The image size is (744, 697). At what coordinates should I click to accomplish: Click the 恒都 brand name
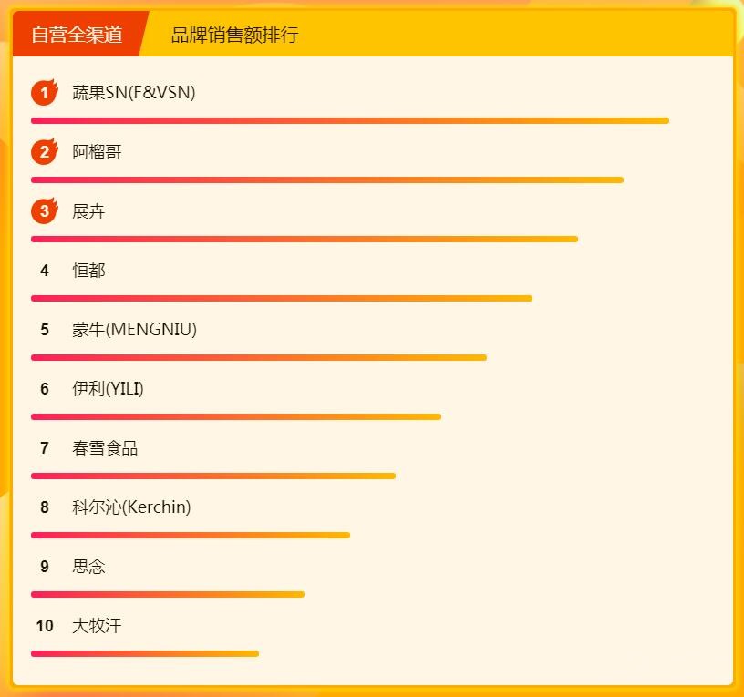(x=88, y=271)
